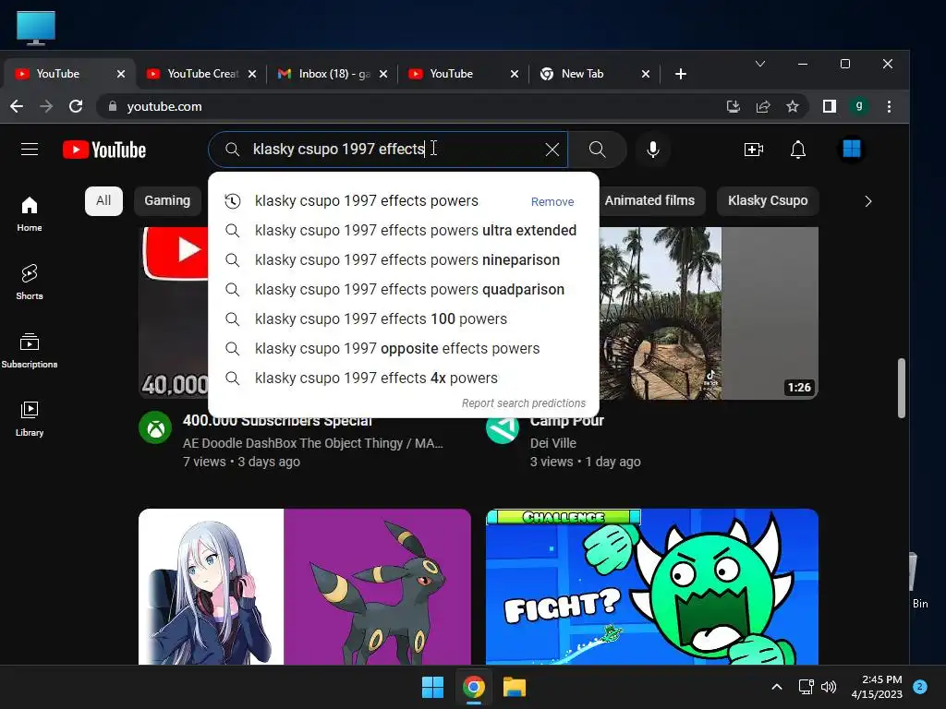This screenshot has height=709, width=946.
Task: Remove the history suggestion
Action: click(x=552, y=202)
